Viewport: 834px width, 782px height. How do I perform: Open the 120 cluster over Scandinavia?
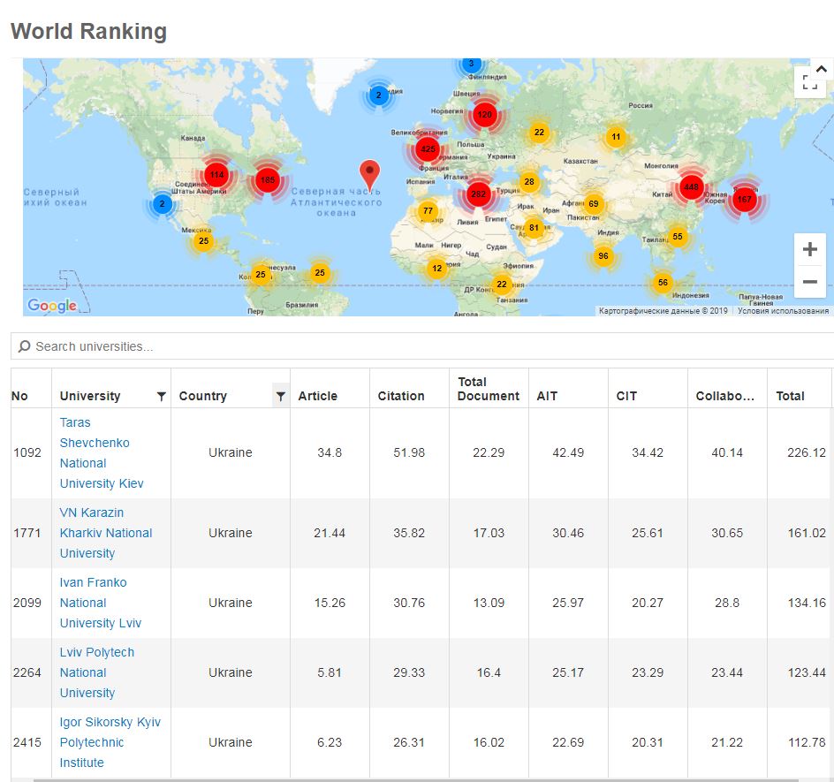click(x=484, y=114)
